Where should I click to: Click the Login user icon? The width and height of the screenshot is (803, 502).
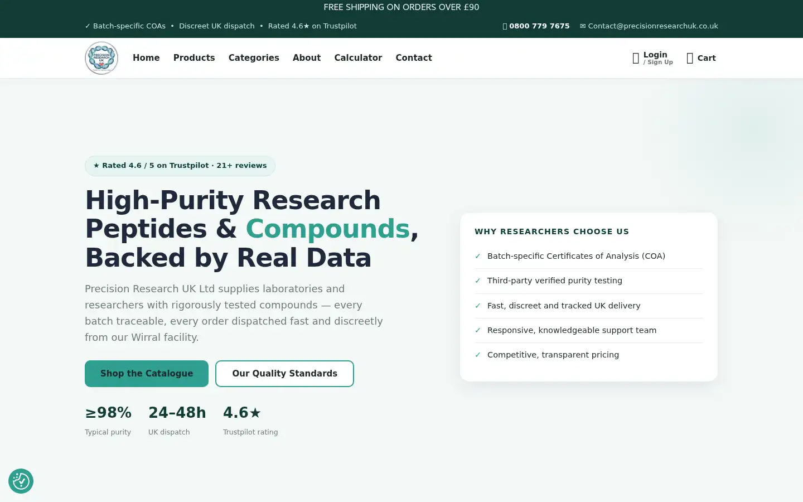pyautogui.click(x=636, y=58)
